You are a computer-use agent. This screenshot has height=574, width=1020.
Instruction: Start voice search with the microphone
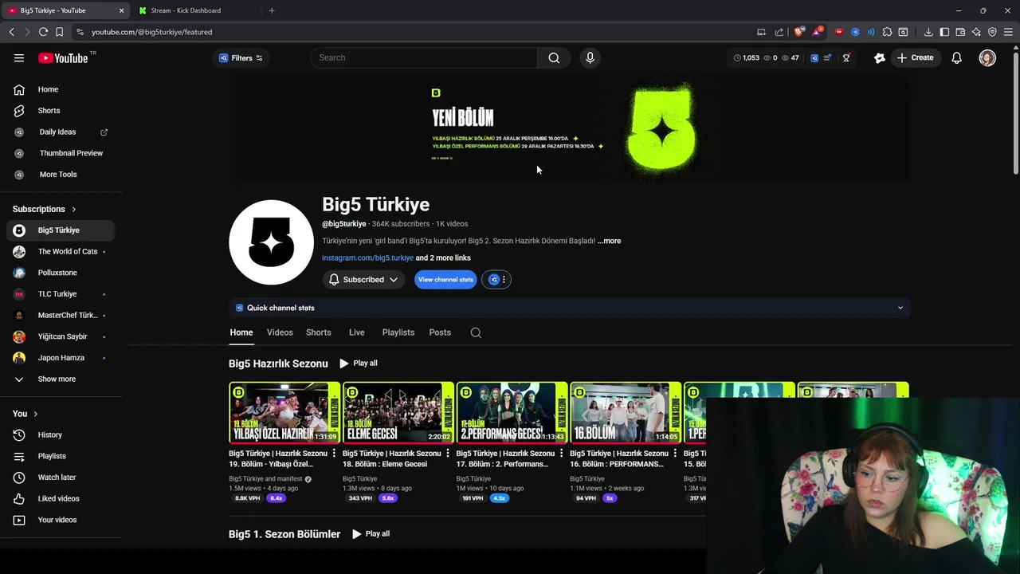pos(590,57)
